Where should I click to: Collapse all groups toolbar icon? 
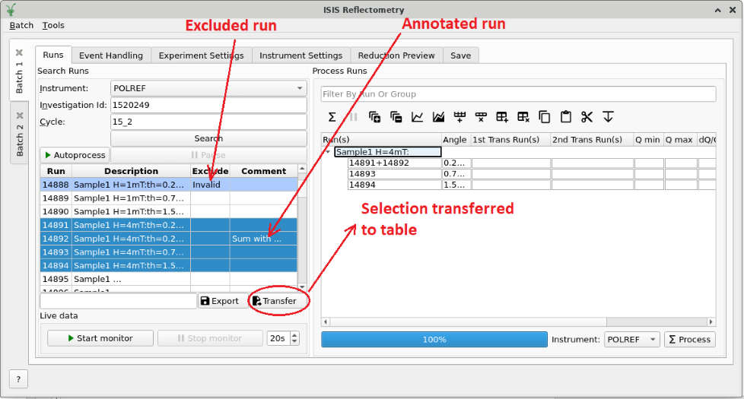pos(396,117)
